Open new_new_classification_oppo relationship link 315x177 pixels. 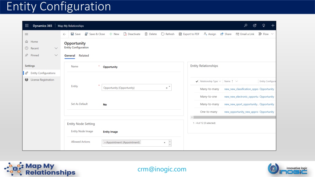241,89
